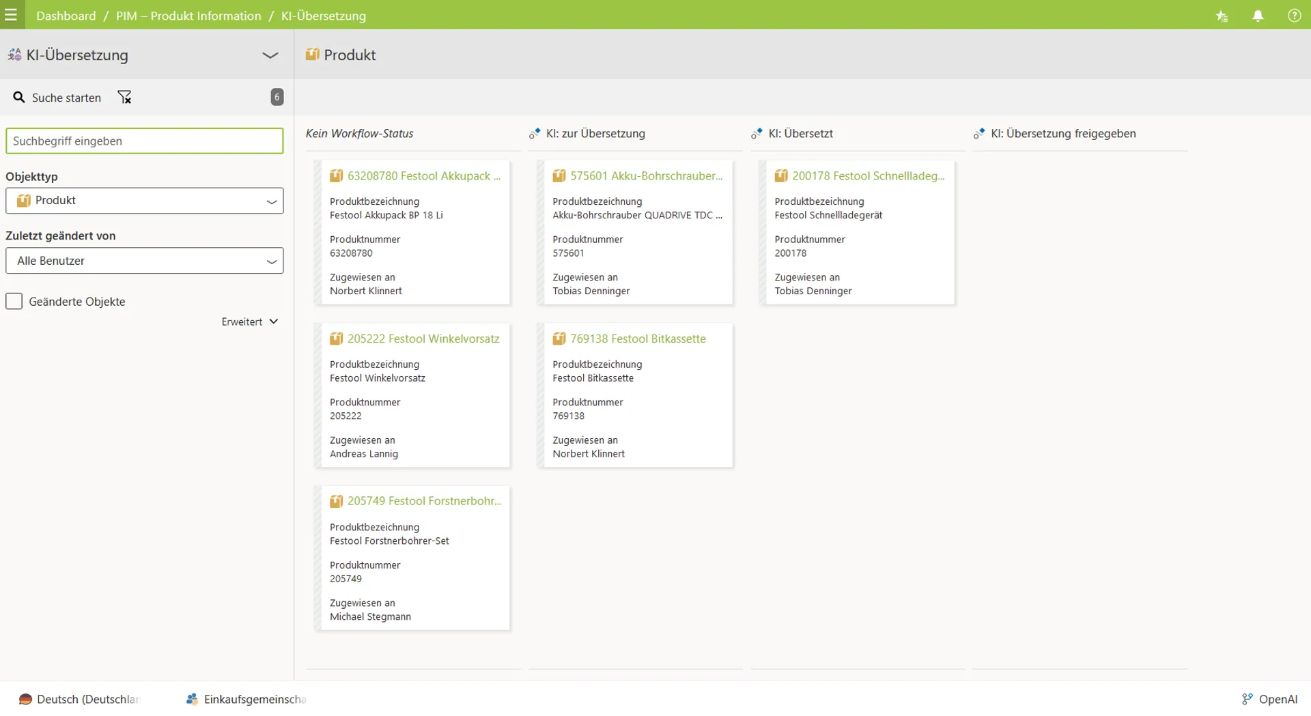Screen dimensions: 1311x716
Task: Open the Objekttyp Produkt dropdown
Action: tap(145, 201)
